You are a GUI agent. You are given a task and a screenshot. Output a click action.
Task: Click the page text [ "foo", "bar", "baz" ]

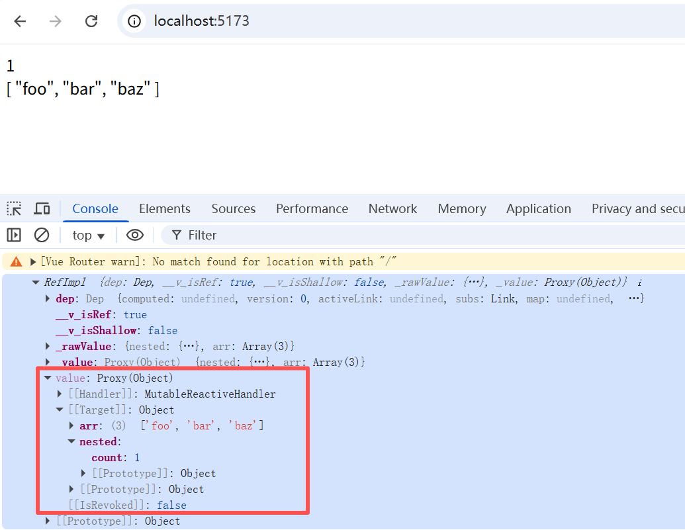coord(83,89)
